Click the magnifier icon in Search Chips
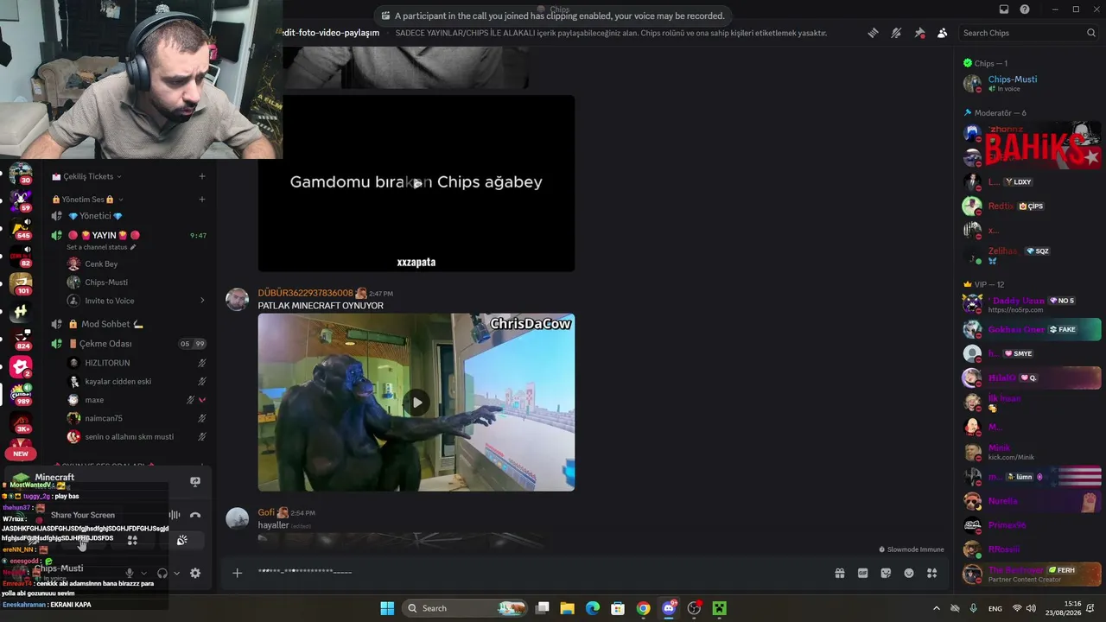Image resolution: width=1106 pixels, height=622 pixels. pyautogui.click(x=1091, y=33)
